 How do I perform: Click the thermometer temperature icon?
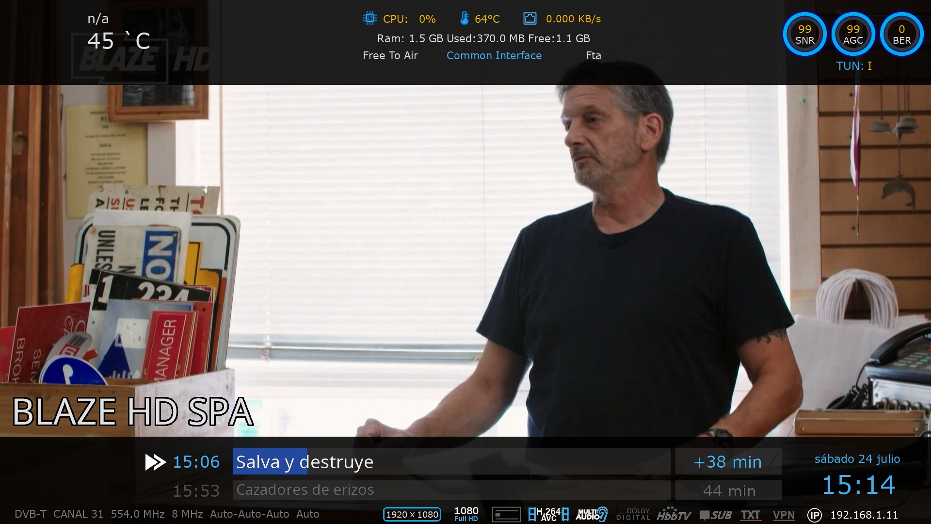click(x=464, y=18)
